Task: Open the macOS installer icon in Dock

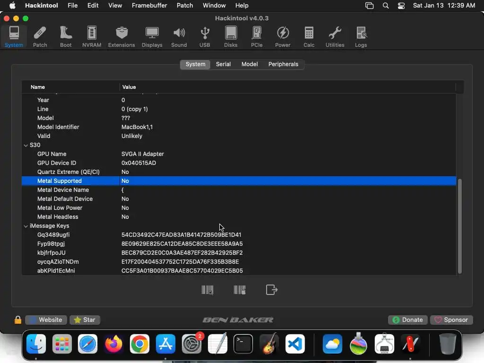Action: click(358, 344)
